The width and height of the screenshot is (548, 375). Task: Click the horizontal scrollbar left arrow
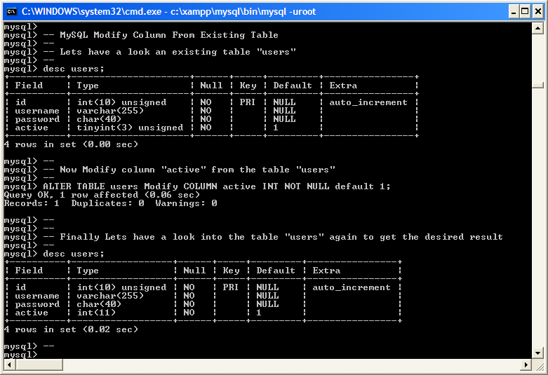tap(9, 365)
